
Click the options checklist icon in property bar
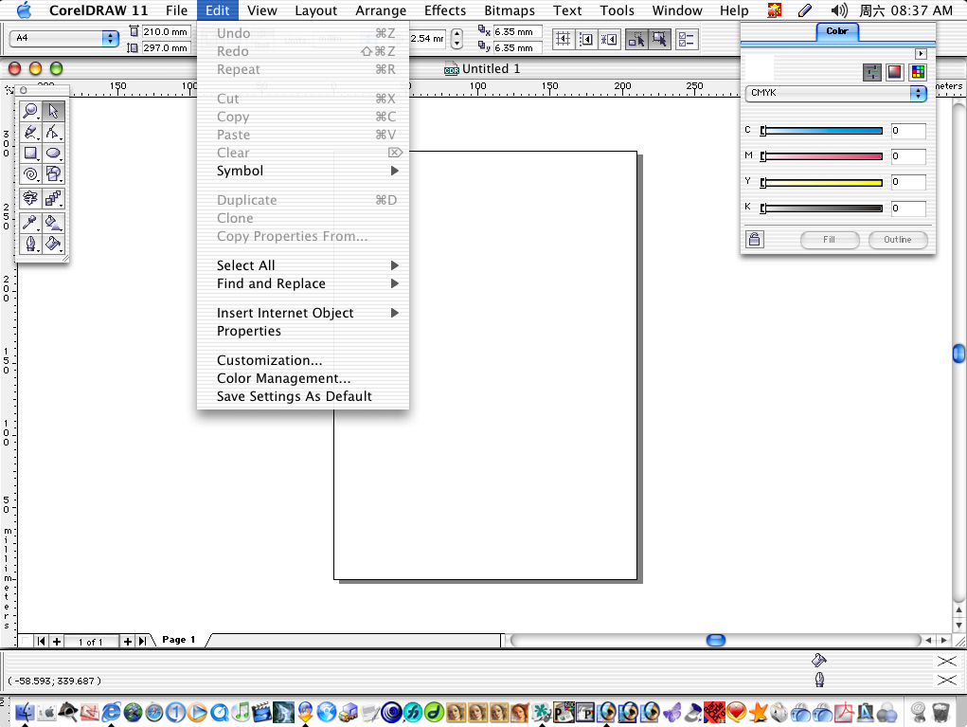[687, 40]
